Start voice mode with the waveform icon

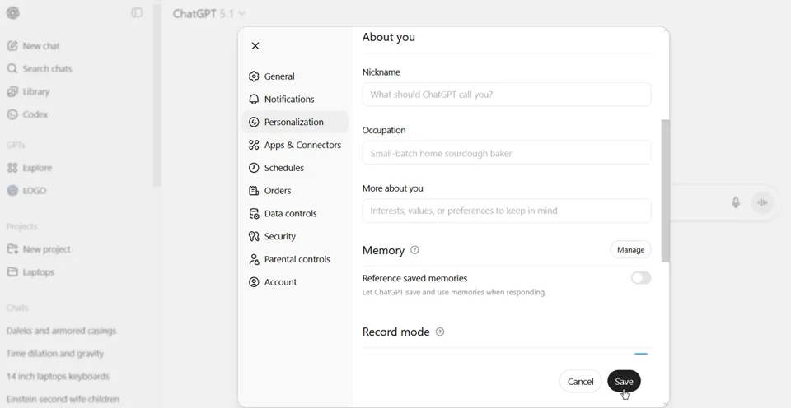pos(762,202)
